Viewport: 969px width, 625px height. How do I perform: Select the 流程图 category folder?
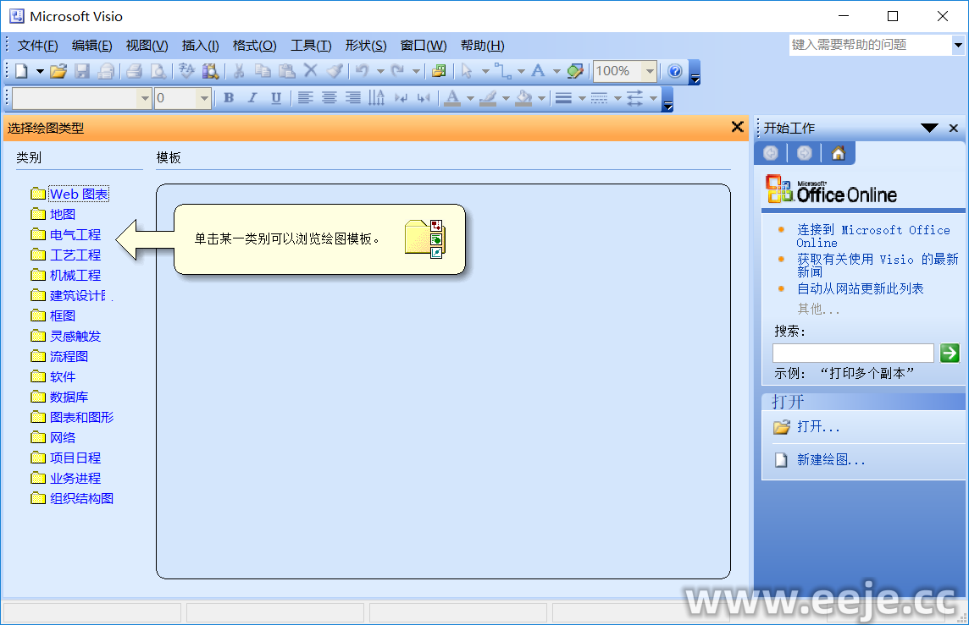click(69, 357)
